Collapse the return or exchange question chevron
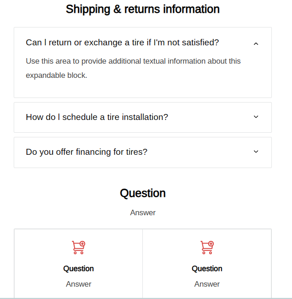The height and width of the screenshot is (299, 292). [256, 43]
